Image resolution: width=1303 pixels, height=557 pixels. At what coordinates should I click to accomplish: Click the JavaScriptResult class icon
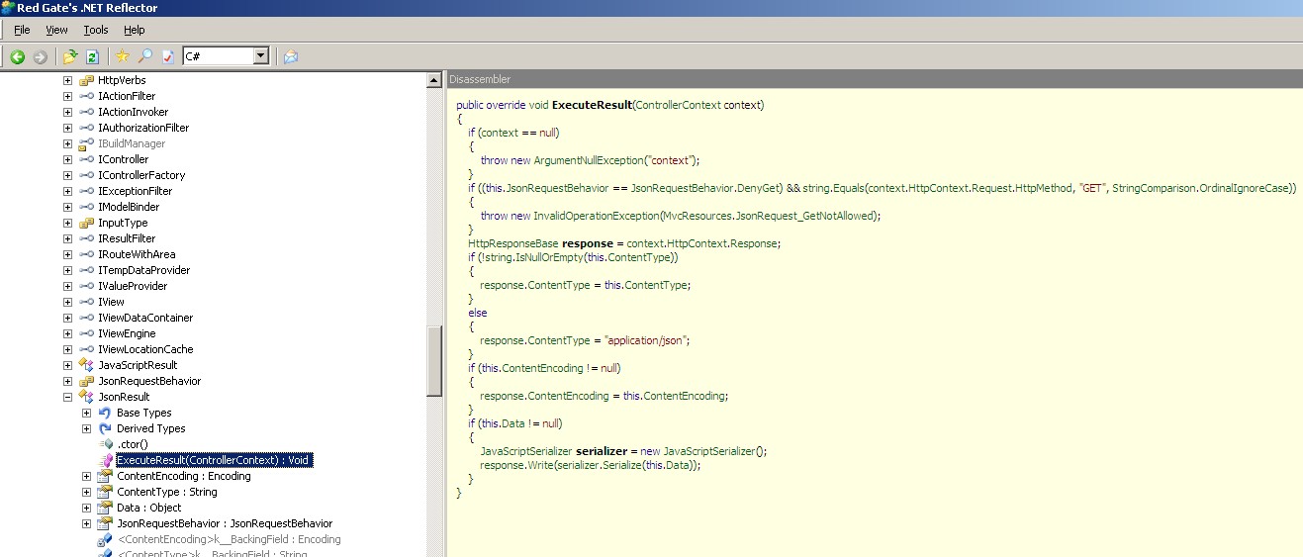(86, 365)
